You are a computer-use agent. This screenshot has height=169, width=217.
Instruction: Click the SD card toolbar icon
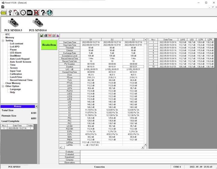point(30,13)
